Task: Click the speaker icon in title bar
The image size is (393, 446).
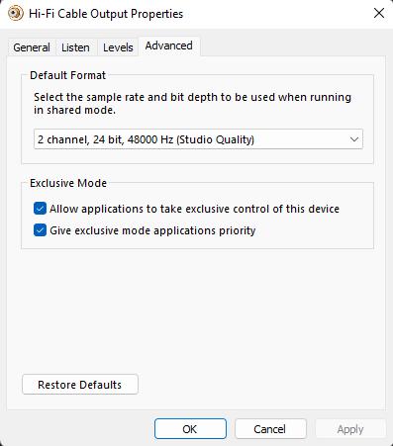Action: (x=16, y=14)
